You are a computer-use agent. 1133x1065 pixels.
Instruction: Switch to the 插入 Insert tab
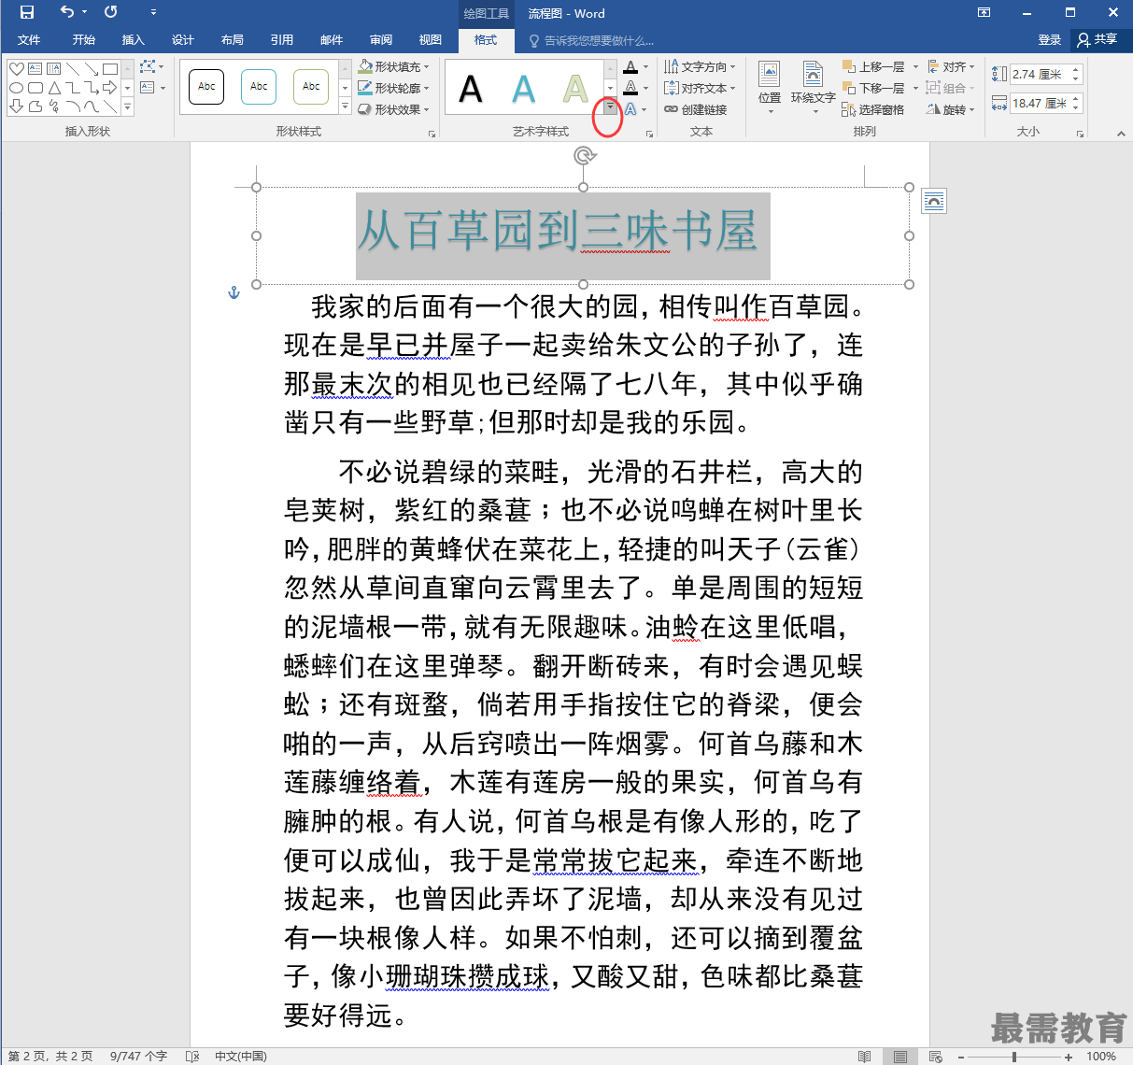pyautogui.click(x=134, y=40)
